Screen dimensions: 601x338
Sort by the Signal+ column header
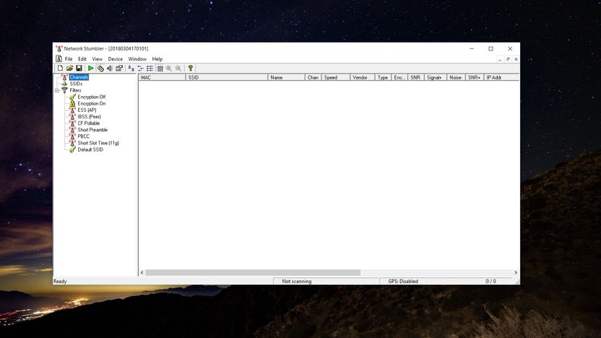pos(436,77)
